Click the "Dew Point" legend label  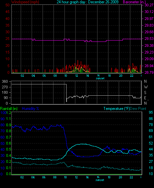[138, 109]
